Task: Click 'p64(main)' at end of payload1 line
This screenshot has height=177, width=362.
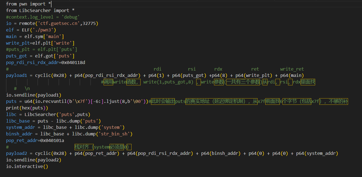Action: 292,76
